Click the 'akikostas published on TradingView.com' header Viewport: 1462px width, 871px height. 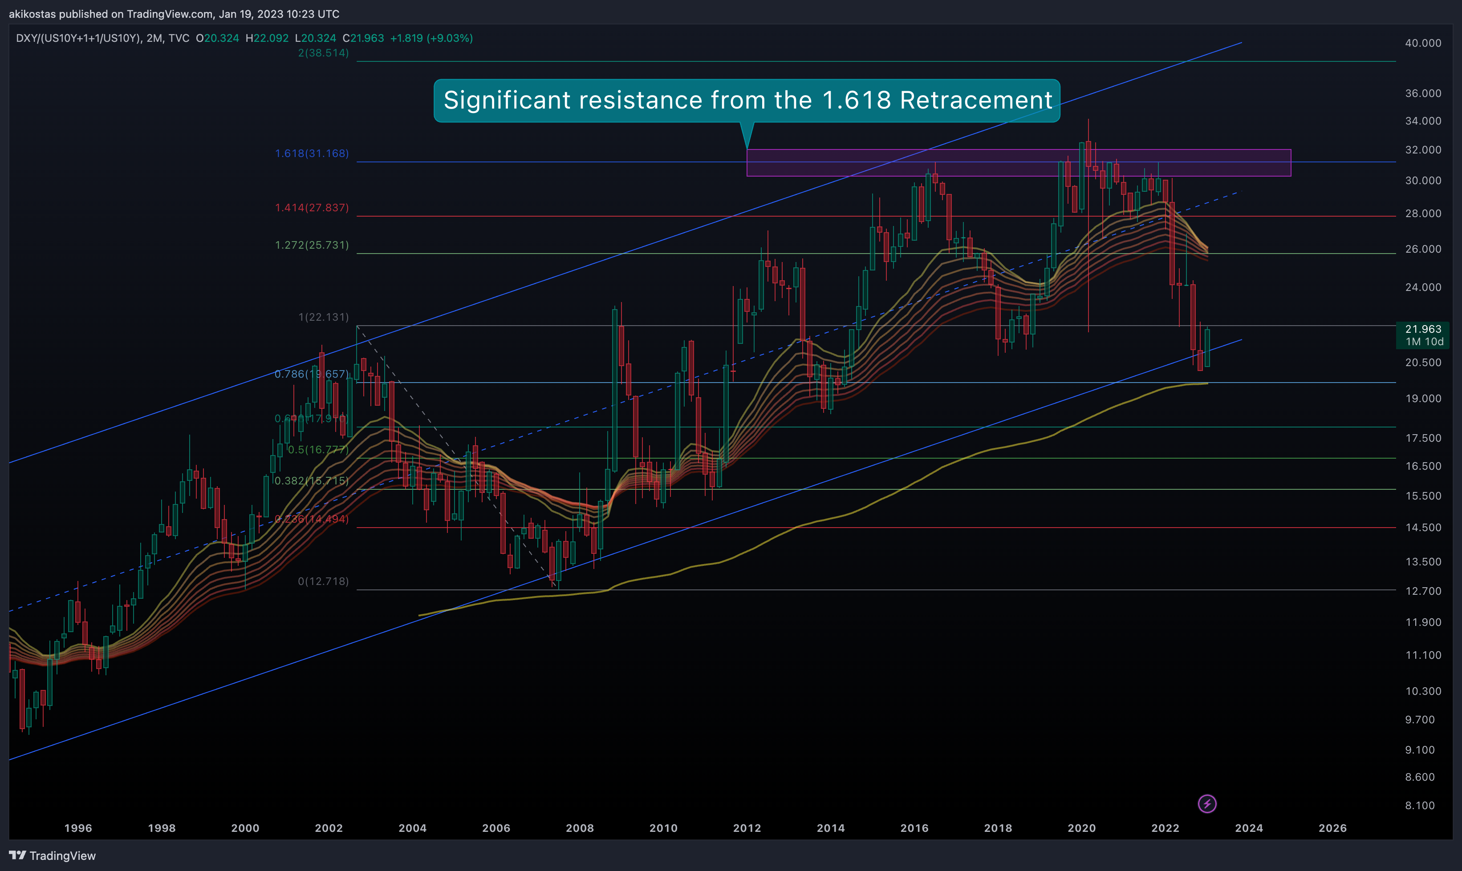pyautogui.click(x=174, y=13)
